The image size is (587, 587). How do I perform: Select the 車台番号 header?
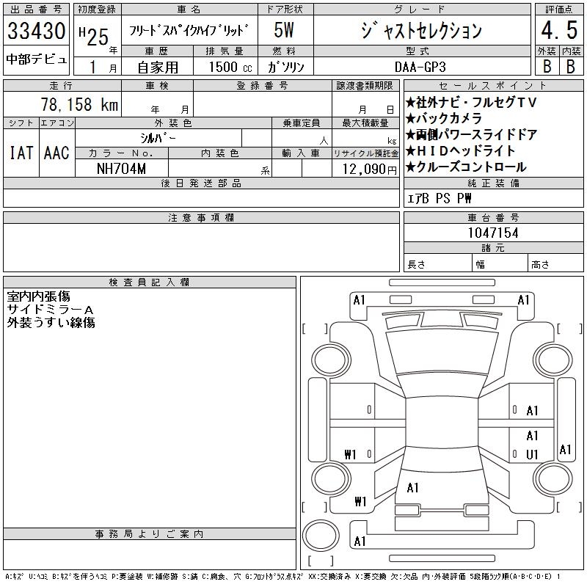(493, 217)
